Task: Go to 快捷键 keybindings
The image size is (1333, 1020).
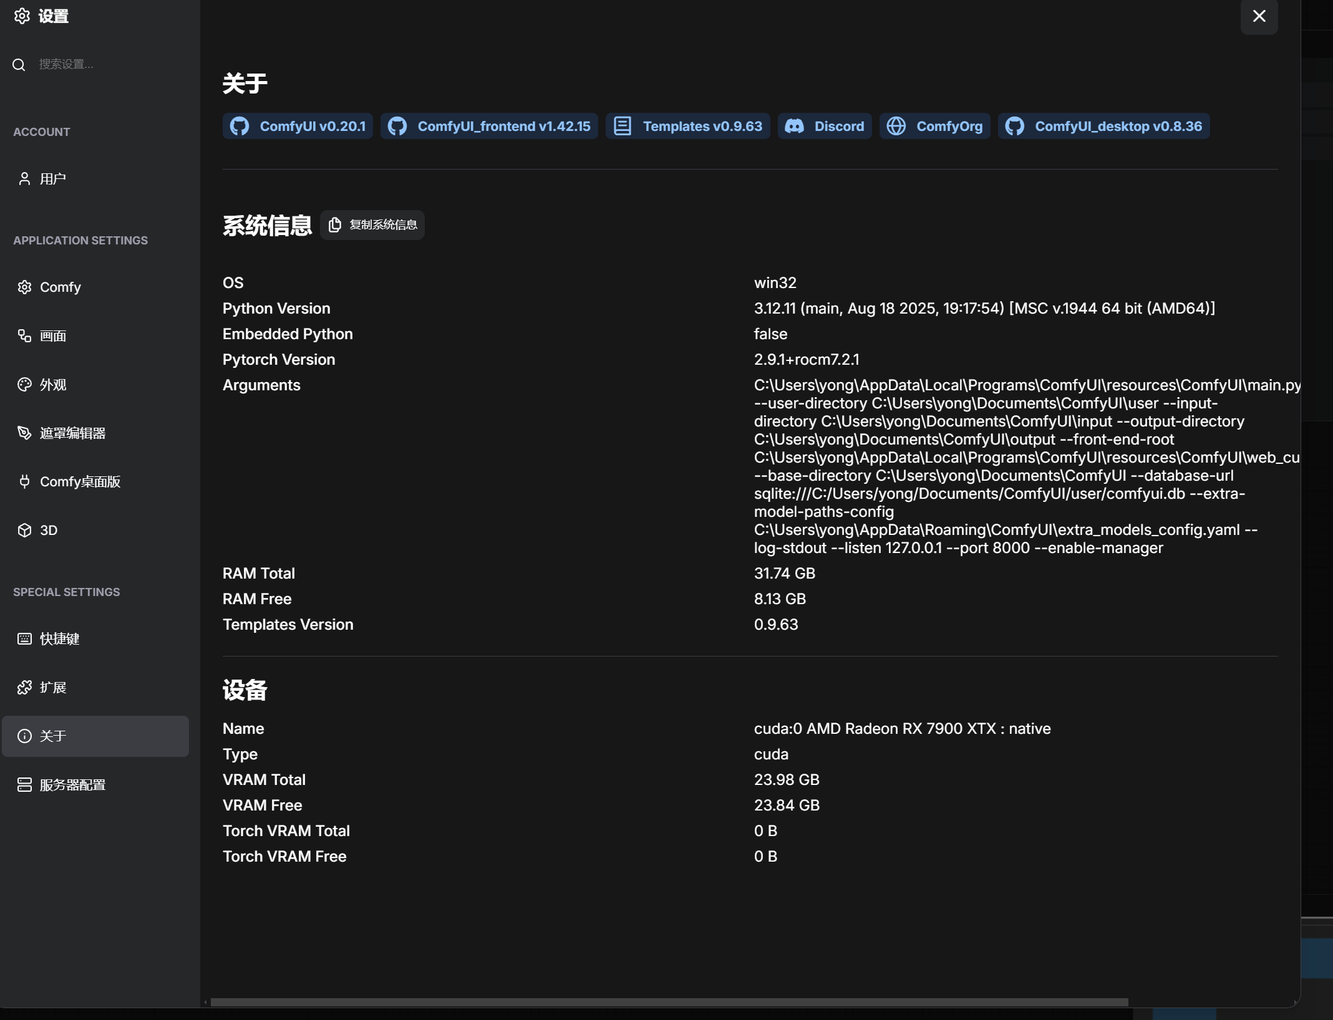Action: (x=95, y=639)
